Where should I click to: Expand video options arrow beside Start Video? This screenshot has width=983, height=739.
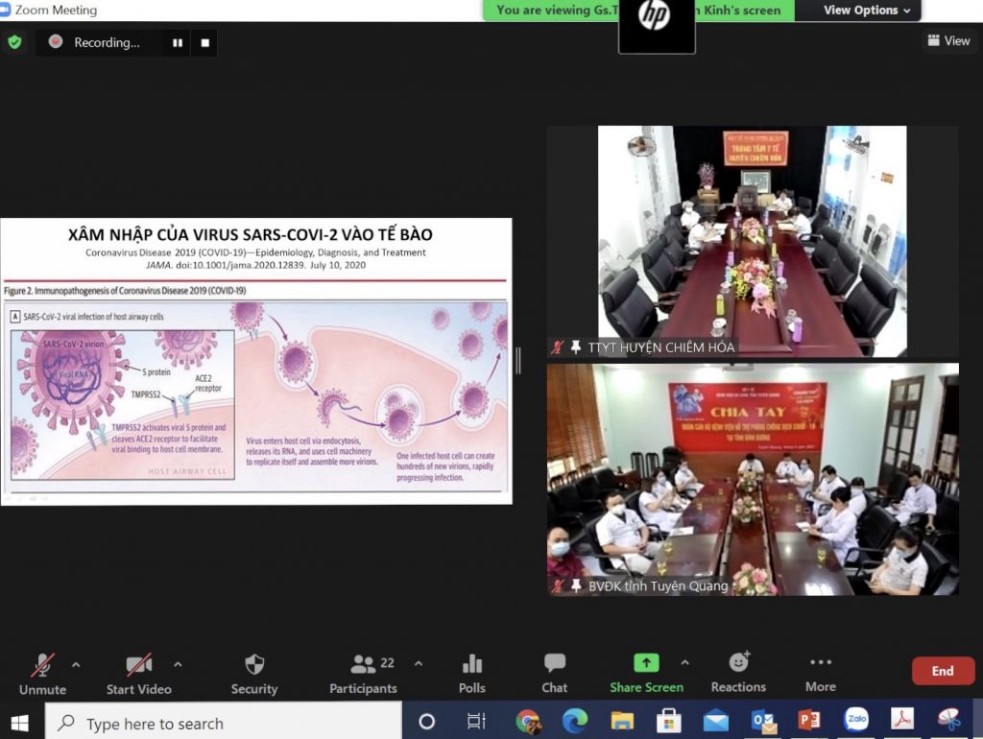(x=178, y=664)
